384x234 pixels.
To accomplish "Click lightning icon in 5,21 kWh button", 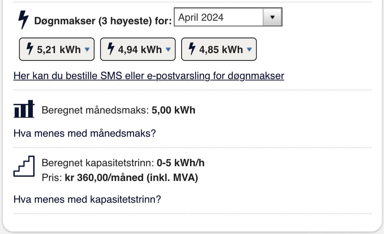I will (30, 49).
